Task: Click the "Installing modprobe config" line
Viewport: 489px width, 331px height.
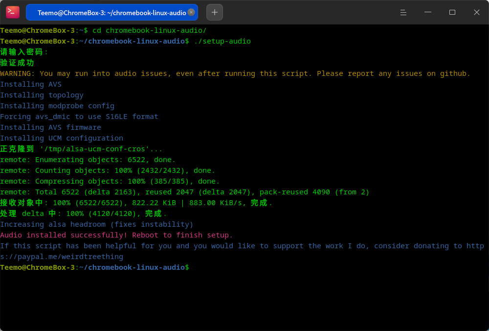Action: pyautogui.click(x=57, y=106)
